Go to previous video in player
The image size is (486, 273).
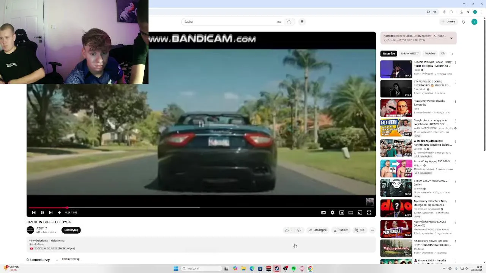tap(33, 213)
